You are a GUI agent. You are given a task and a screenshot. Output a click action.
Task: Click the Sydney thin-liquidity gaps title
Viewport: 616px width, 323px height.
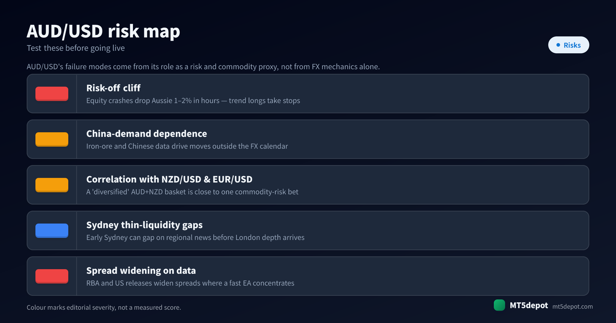click(145, 225)
